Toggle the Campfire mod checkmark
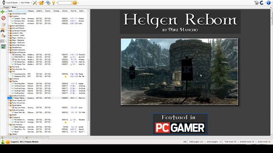The image size is (273, 153). [x=13, y=19]
